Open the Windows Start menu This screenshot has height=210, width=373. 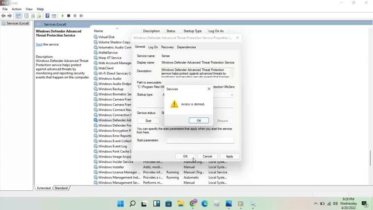121,204
